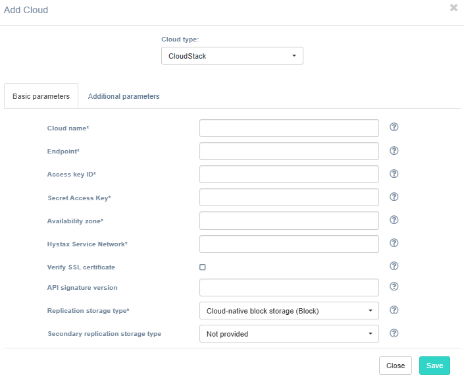Show help for Secret Access Key
The height and width of the screenshot is (384, 464).
pos(394,197)
